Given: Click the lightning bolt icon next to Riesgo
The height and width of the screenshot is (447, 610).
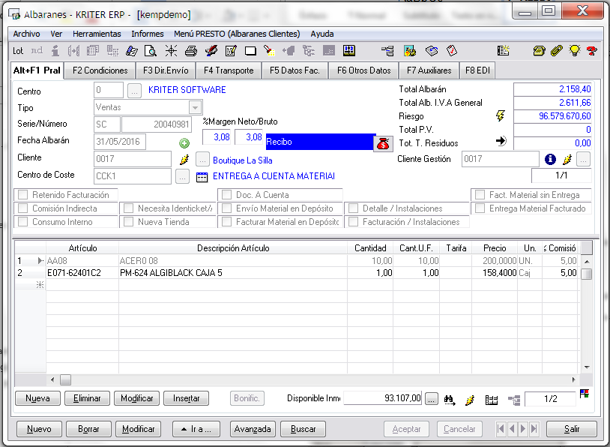Looking at the screenshot, I should pyautogui.click(x=501, y=115).
